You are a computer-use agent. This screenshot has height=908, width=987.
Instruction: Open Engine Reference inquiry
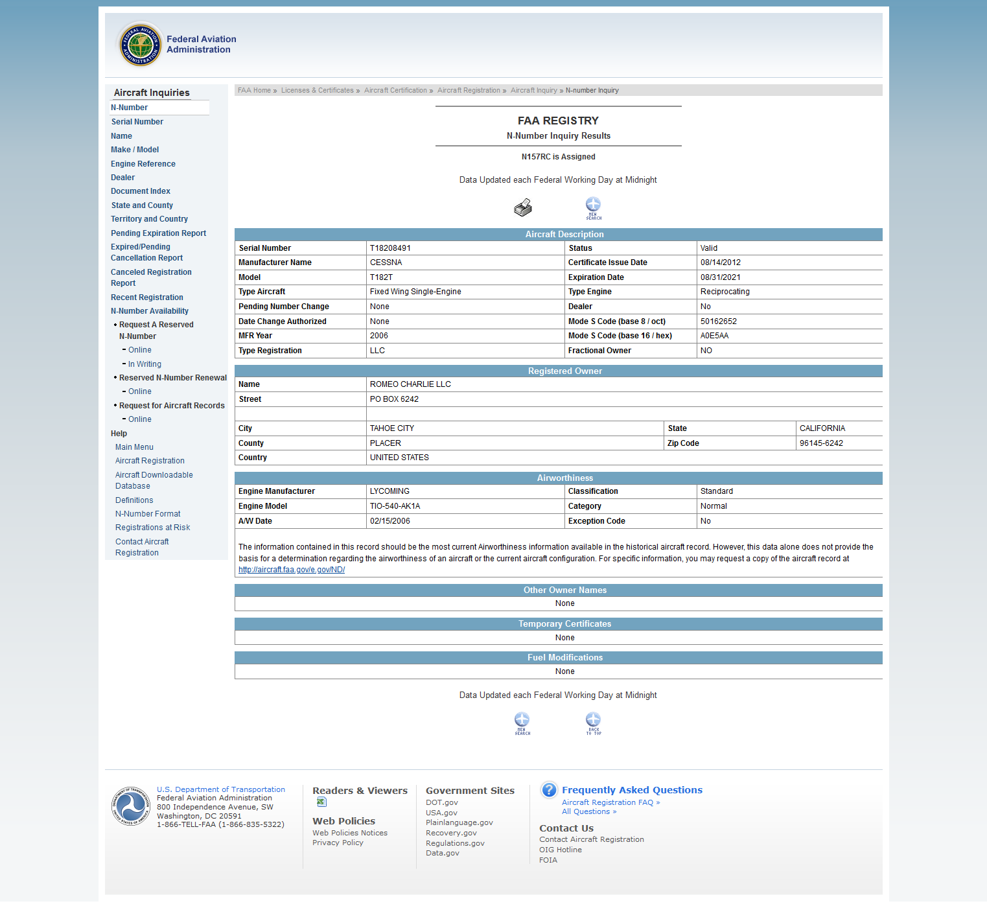point(143,164)
